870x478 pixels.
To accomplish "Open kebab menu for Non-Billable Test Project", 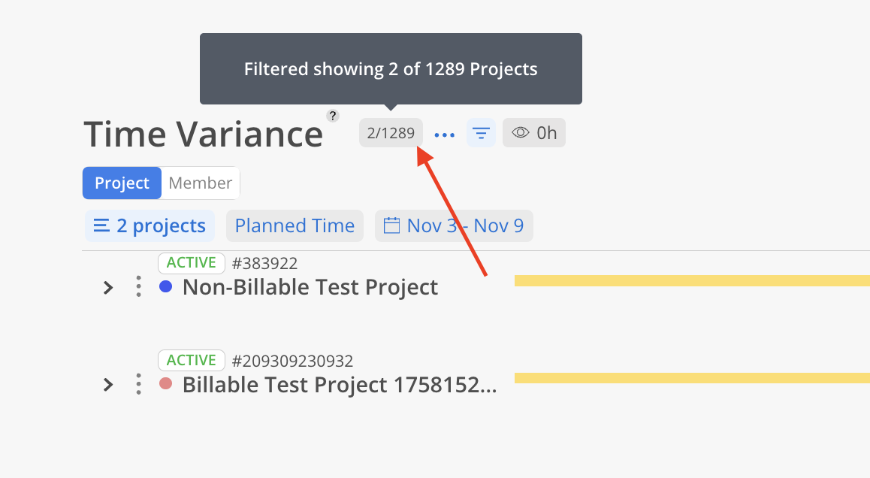I will tap(138, 286).
